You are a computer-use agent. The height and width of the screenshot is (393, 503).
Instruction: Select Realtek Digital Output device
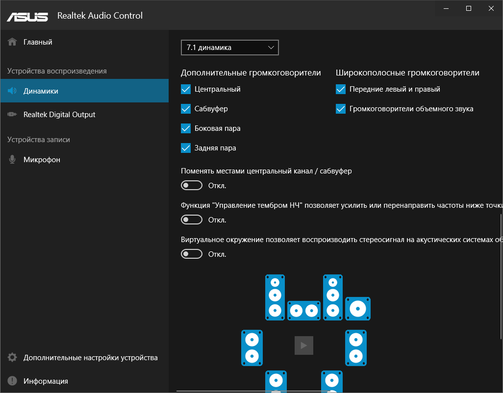point(59,115)
